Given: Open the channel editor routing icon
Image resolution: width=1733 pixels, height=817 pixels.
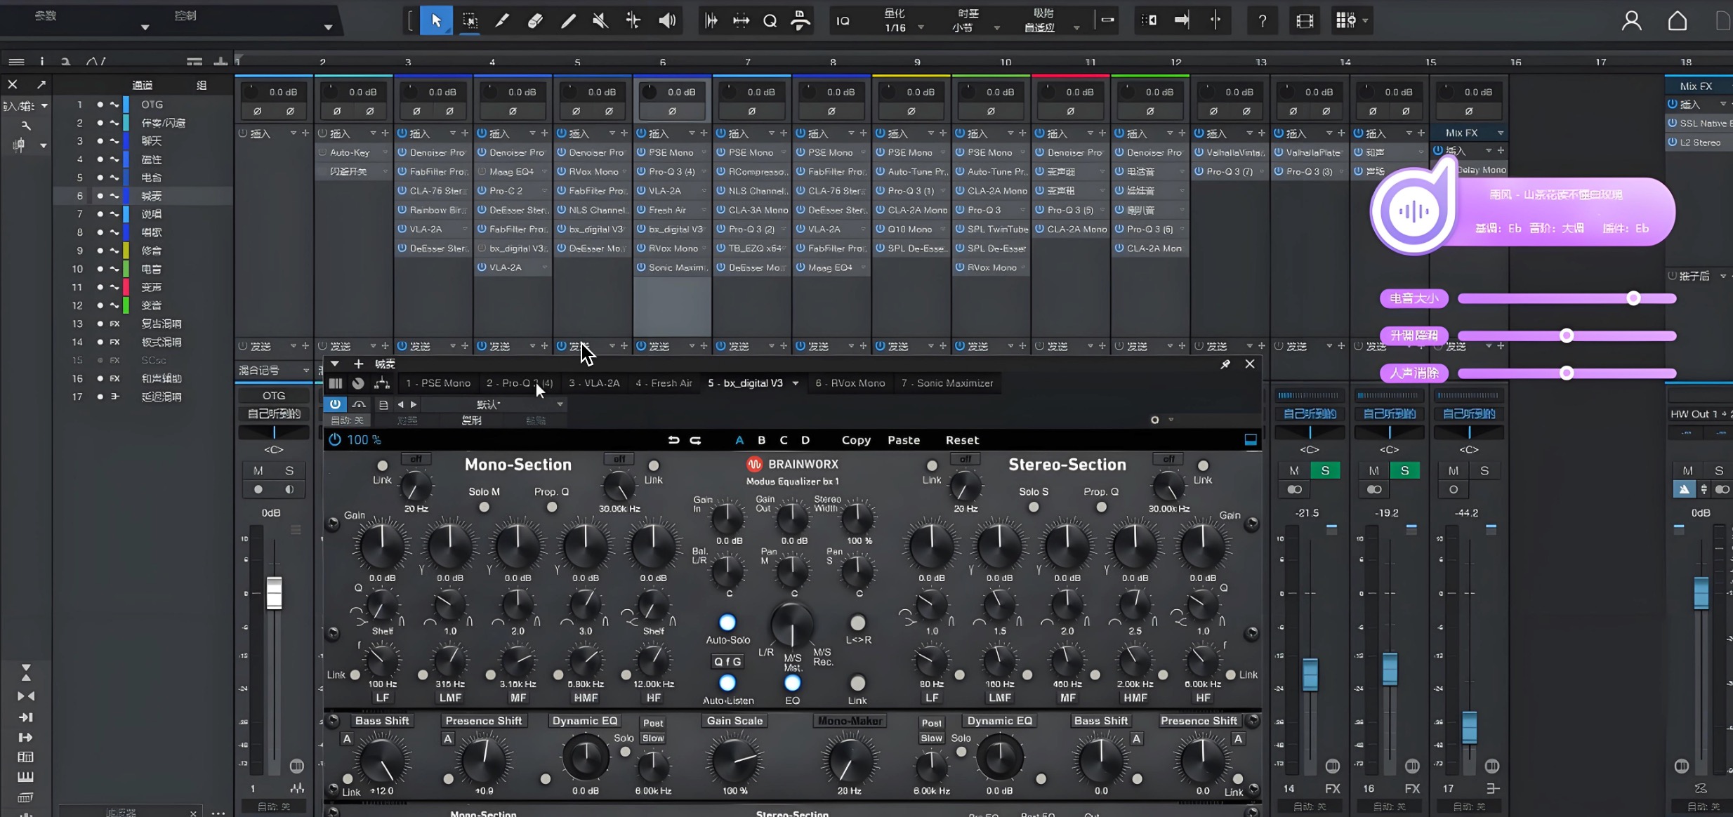Looking at the screenshot, I should (x=382, y=383).
